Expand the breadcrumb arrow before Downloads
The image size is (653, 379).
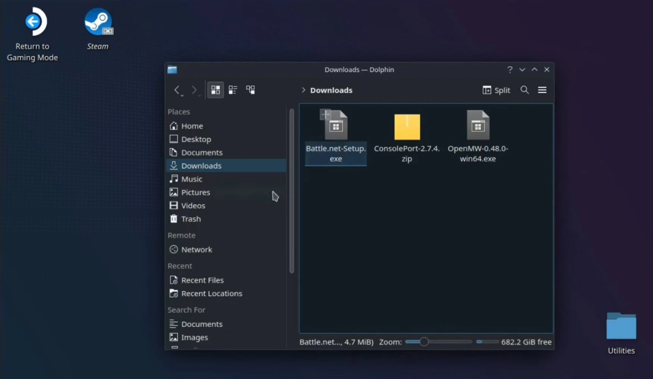click(x=303, y=90)
